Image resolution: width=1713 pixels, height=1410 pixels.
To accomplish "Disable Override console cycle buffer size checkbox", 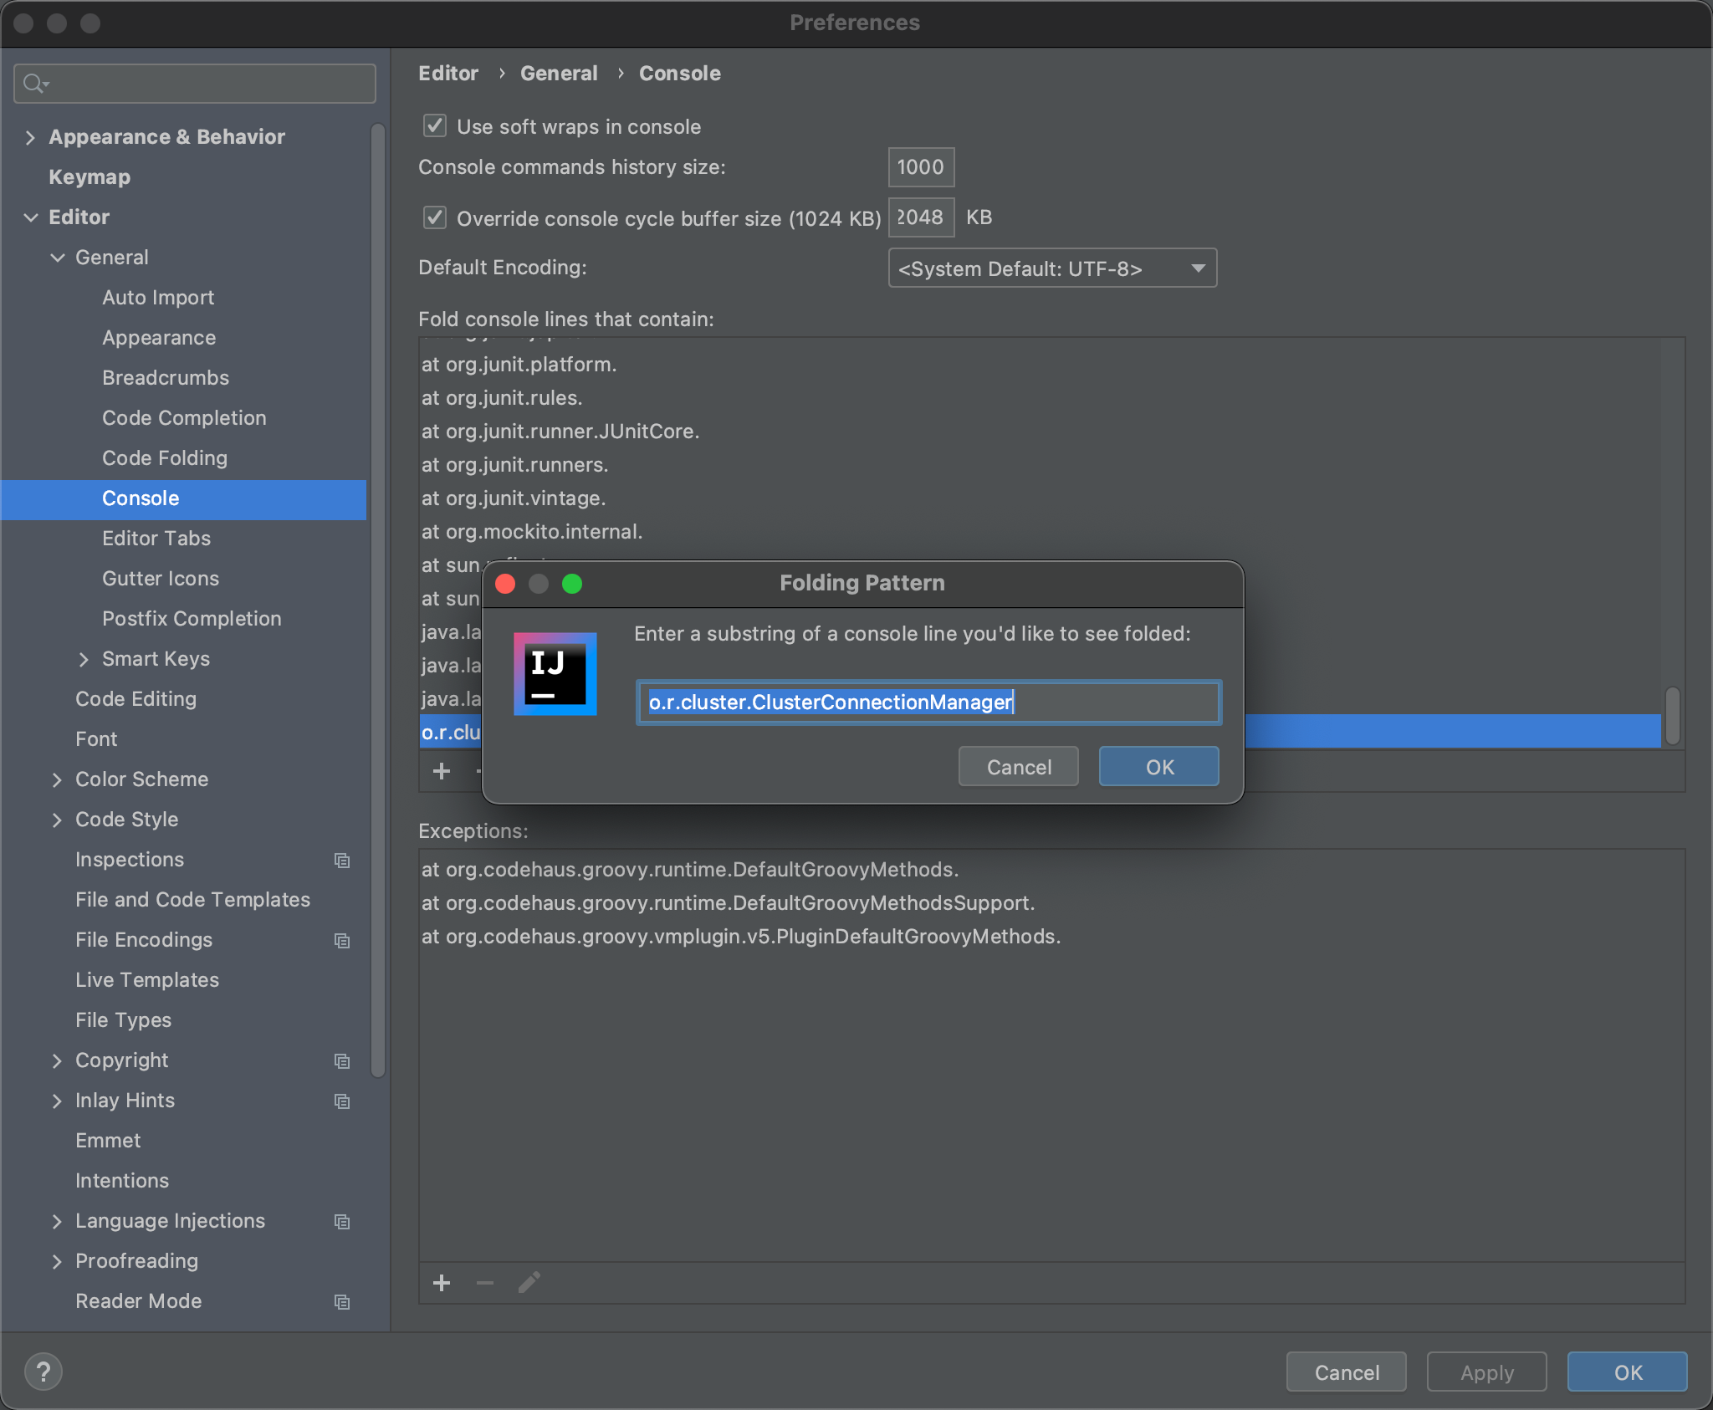I will [434, 217].
